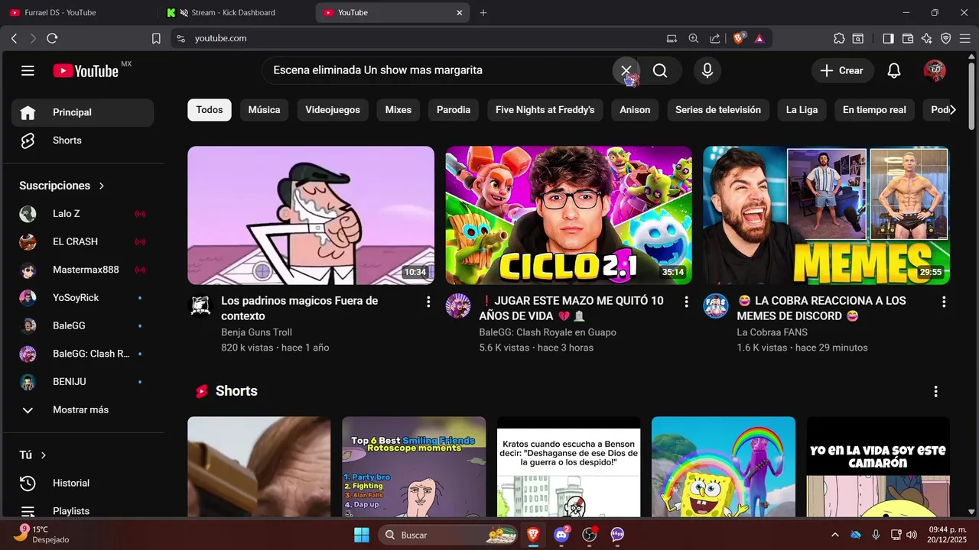979x550 pixels.
Task: Open Smiling Friends Rotoscope short
Action: (414, 467)
